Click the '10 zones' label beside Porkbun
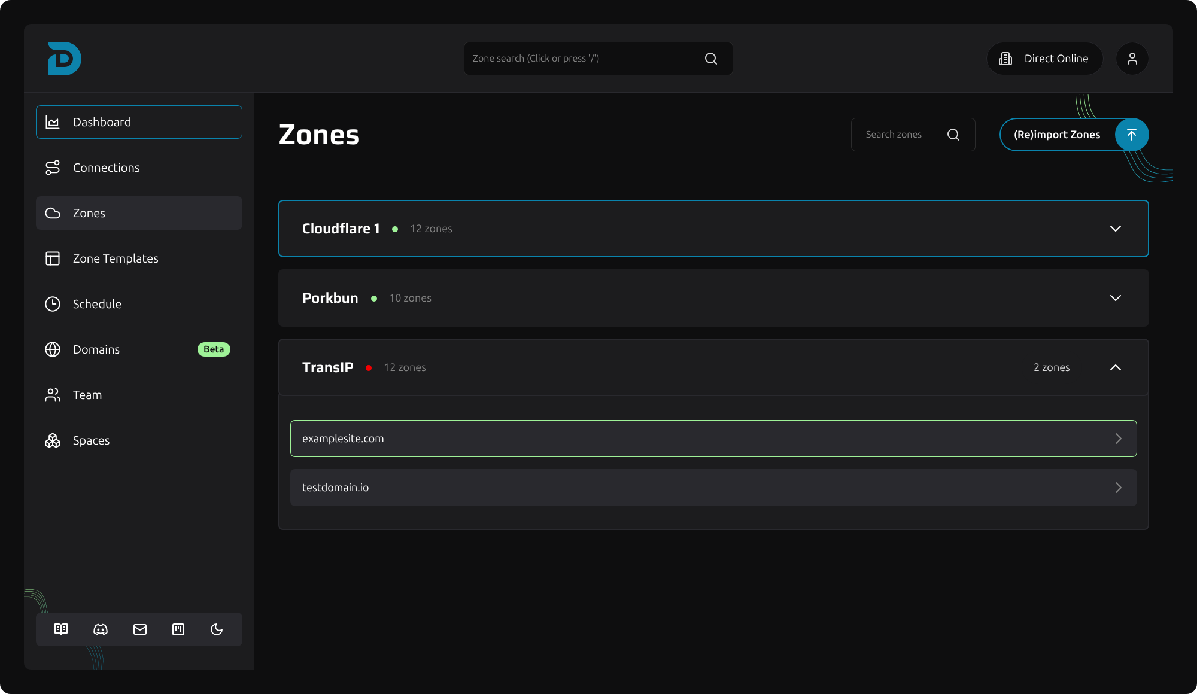The image size is (1197, 694). tap(410, 298)
